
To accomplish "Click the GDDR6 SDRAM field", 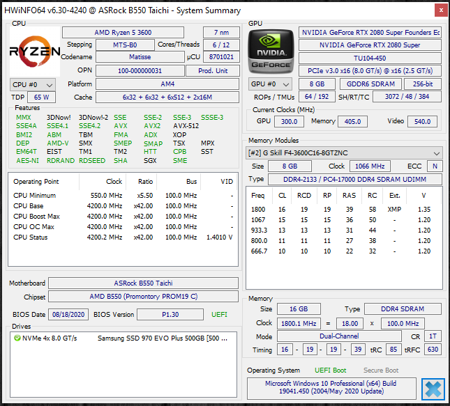I will click(x=370, y=84).
